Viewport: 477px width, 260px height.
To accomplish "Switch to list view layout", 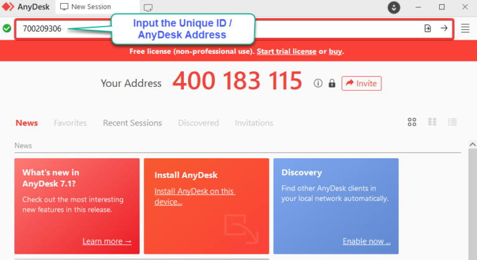I will [452, 122].
